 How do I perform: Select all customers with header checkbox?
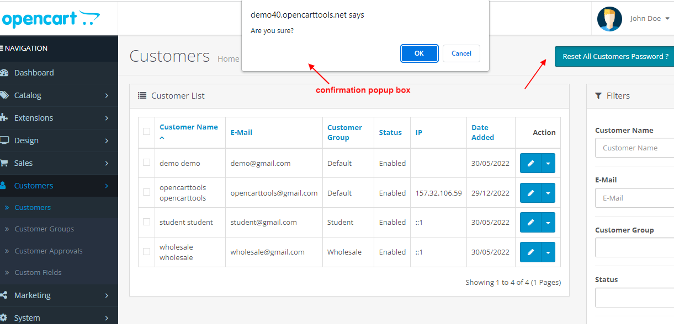(146, 132)
